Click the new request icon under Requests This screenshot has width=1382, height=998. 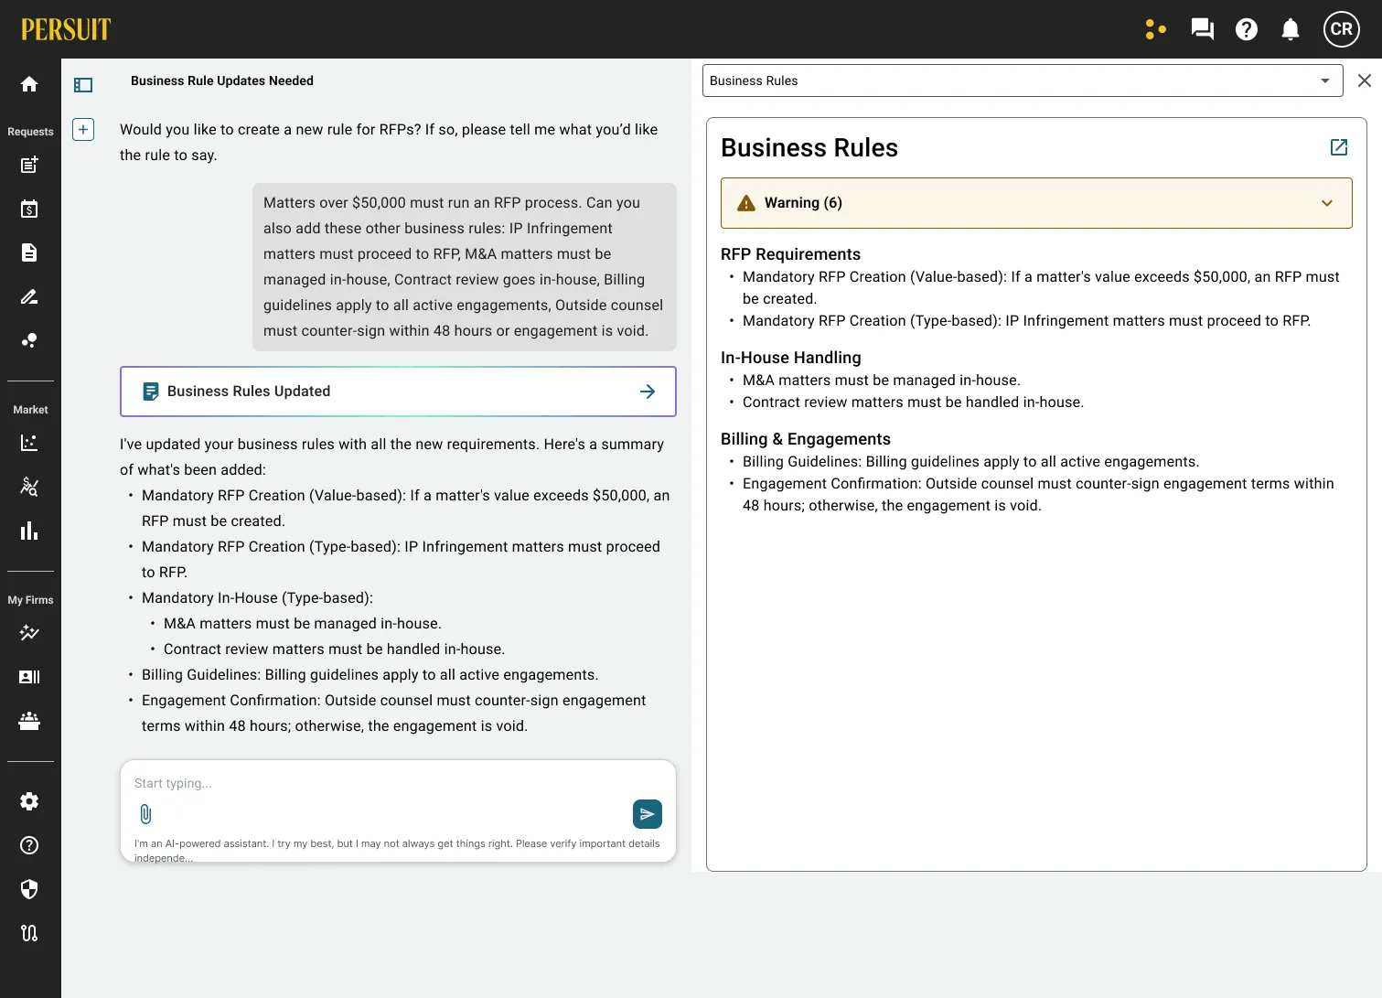29,165
